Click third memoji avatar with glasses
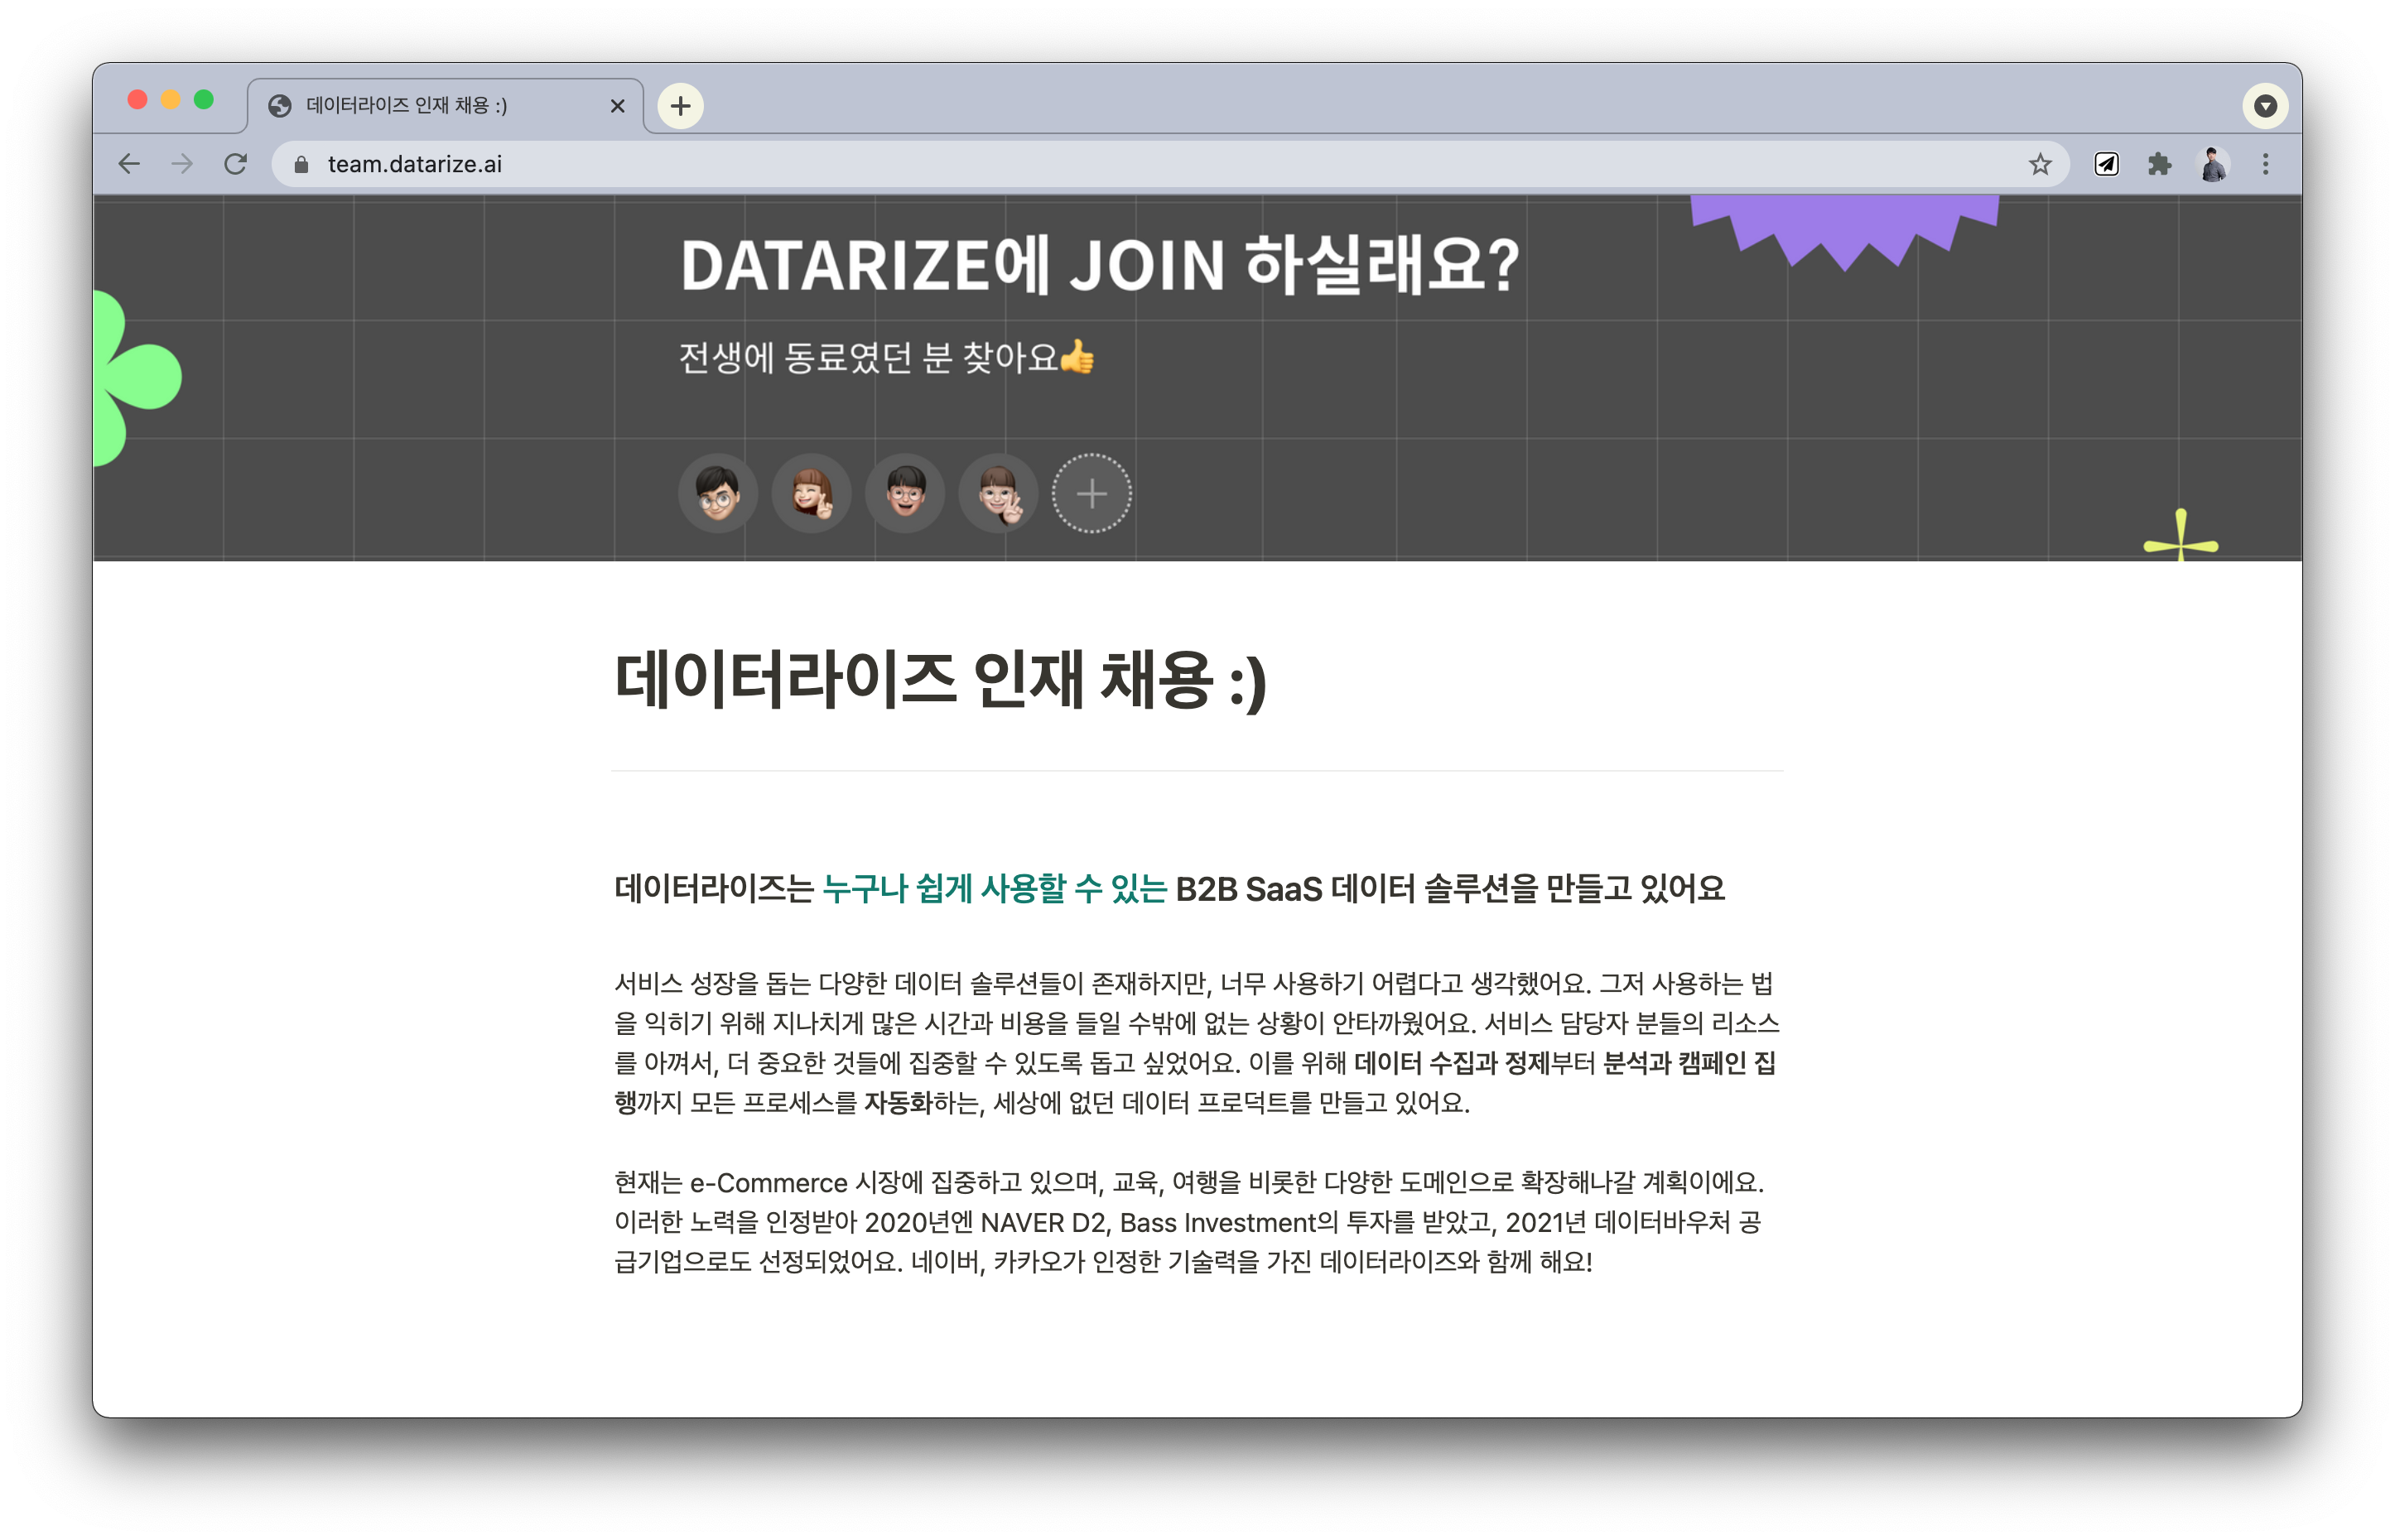Image resolution: width=2395 pixels, height=1540 pixels. coord(905,493)
